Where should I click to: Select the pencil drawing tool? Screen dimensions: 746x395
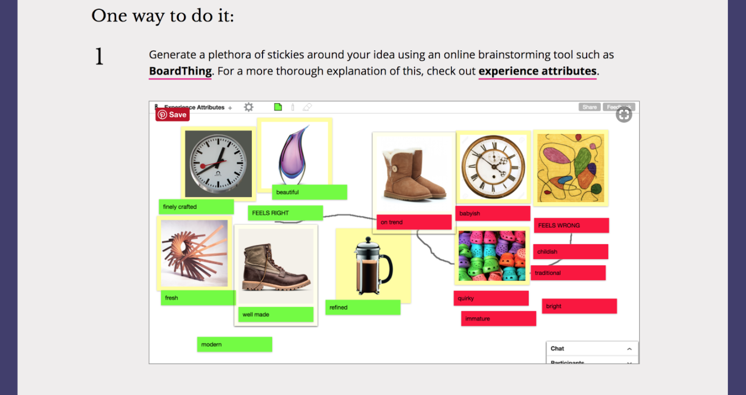pos(293,107)
